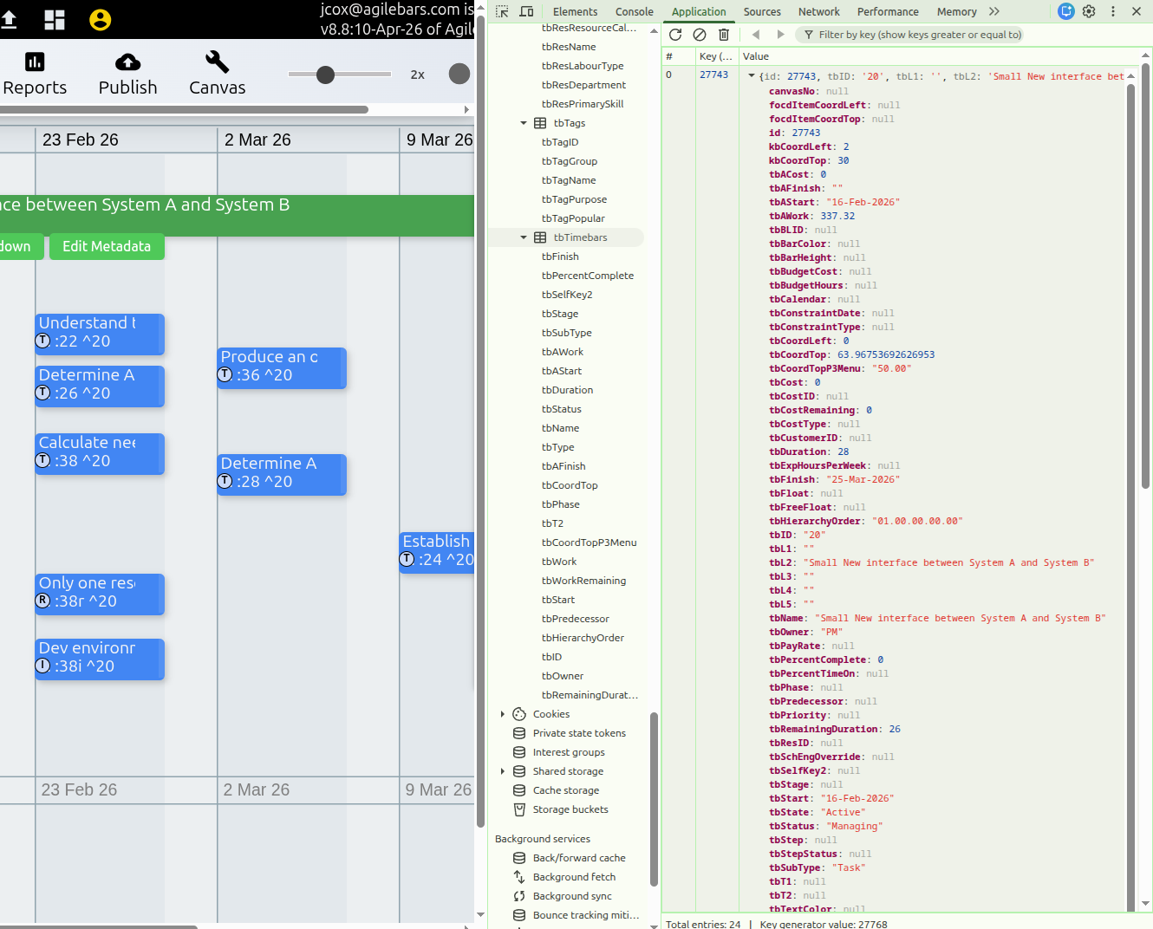Click tbTimebars table icon
This screenshot has width=1153, height=929.
540,237
